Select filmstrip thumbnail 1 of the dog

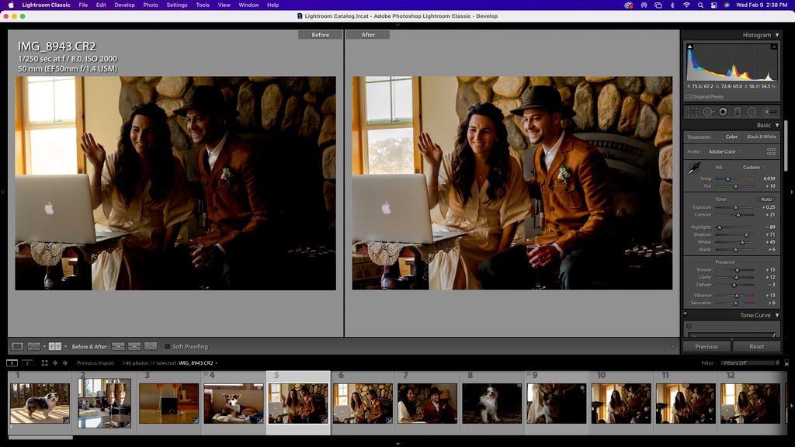(x=40, y=403)
